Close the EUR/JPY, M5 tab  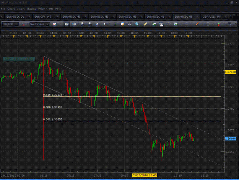point(58,17)
